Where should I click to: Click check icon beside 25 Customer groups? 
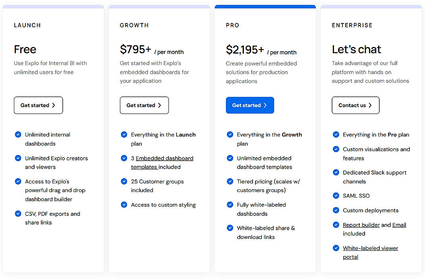124,181
